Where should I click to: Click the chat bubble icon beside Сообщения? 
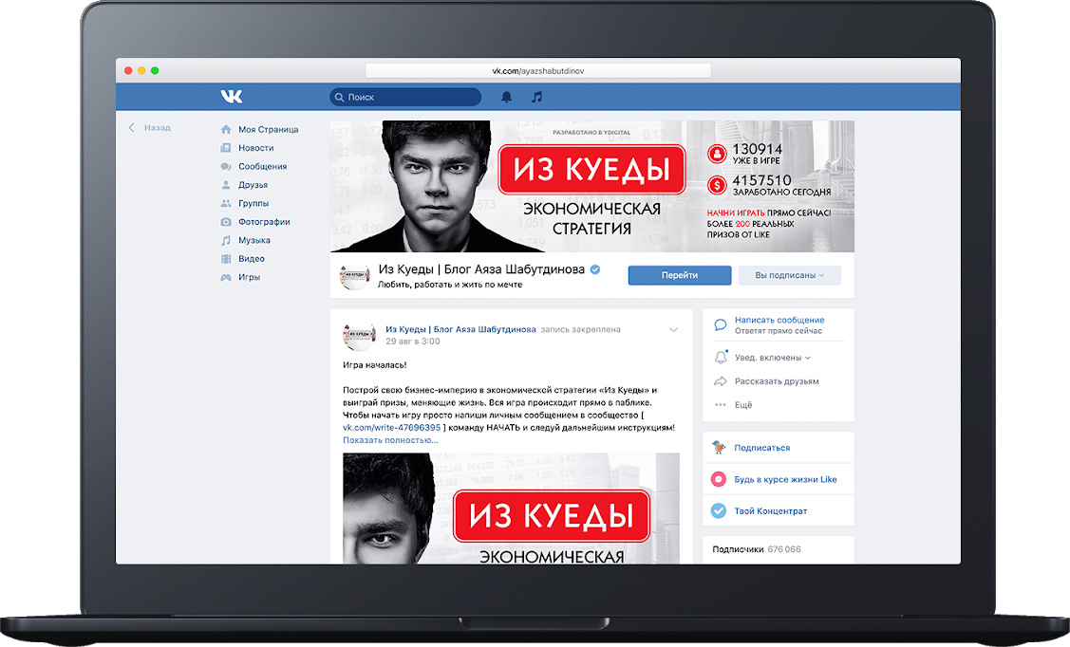pos(226,166)
